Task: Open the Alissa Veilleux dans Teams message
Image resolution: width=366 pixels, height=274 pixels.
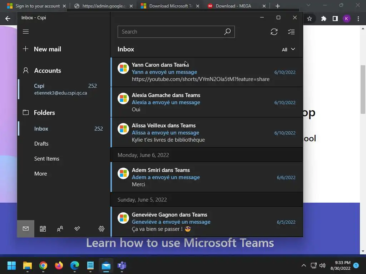Action: coord(207,132)
